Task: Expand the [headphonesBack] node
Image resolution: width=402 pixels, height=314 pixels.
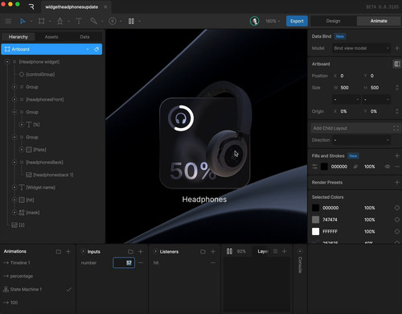Action: [x=14, y=163]
